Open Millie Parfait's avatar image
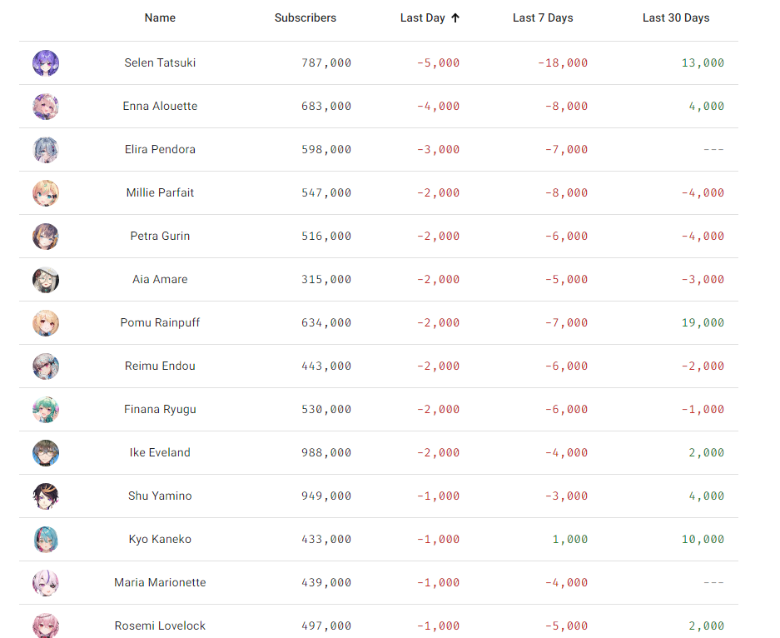This screenshot has height=638, width=780. pyautogui.click(x=46, y=193)
